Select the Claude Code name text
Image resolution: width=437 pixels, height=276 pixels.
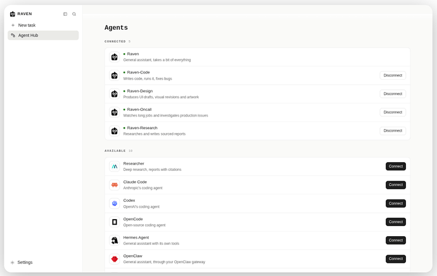[x=135, y=182]
